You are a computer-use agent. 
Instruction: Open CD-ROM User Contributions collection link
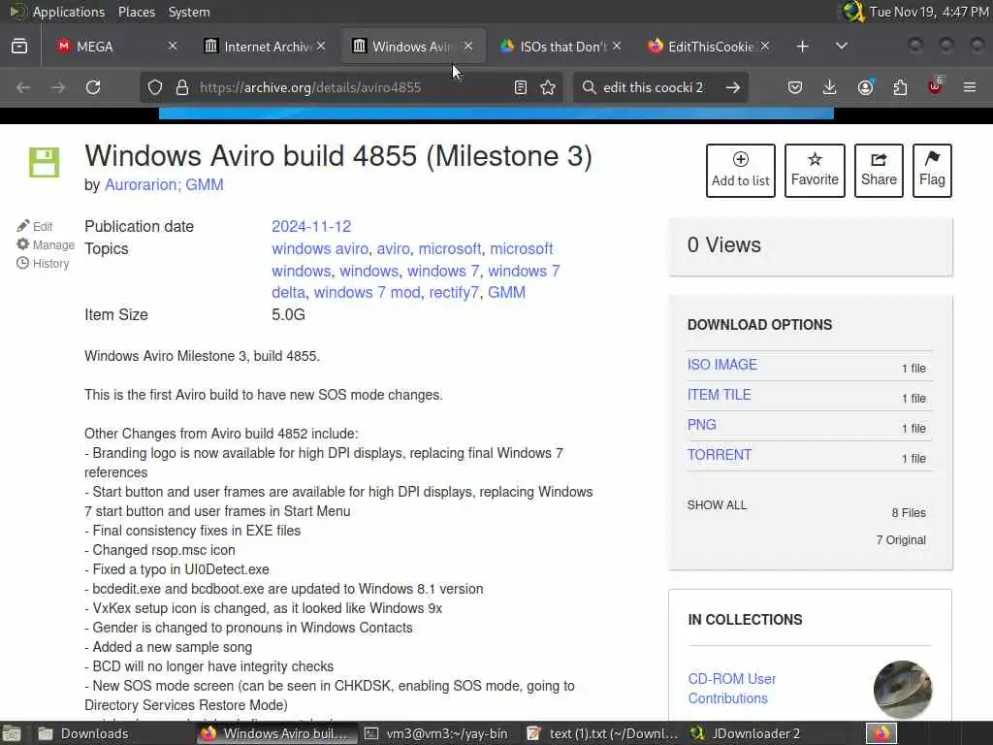click(x=731, y=689)
